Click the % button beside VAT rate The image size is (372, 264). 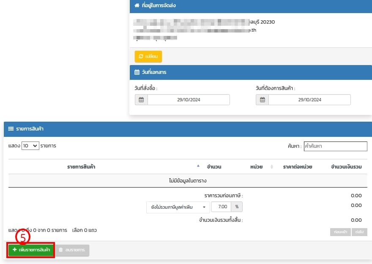coord(237,207)
